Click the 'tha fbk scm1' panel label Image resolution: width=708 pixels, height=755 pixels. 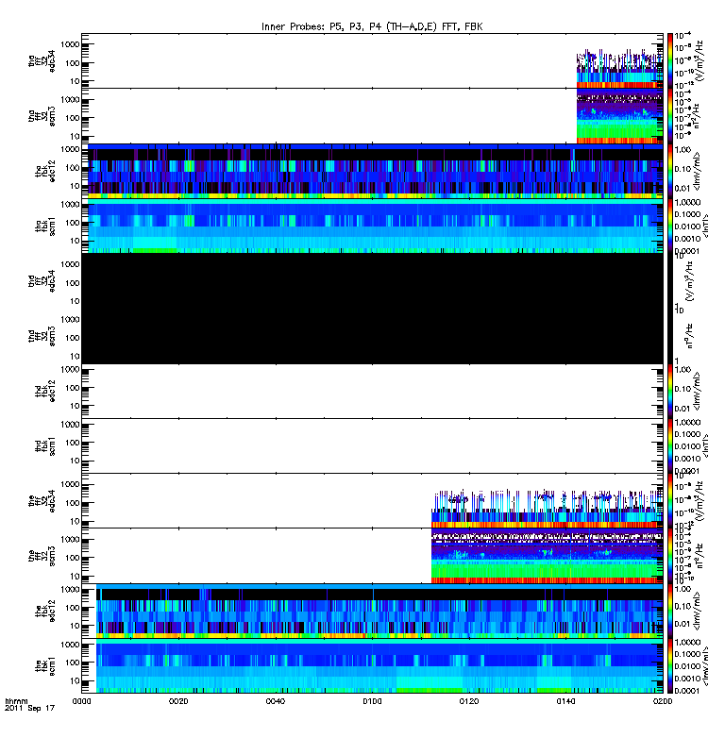(x=45, y=226)
